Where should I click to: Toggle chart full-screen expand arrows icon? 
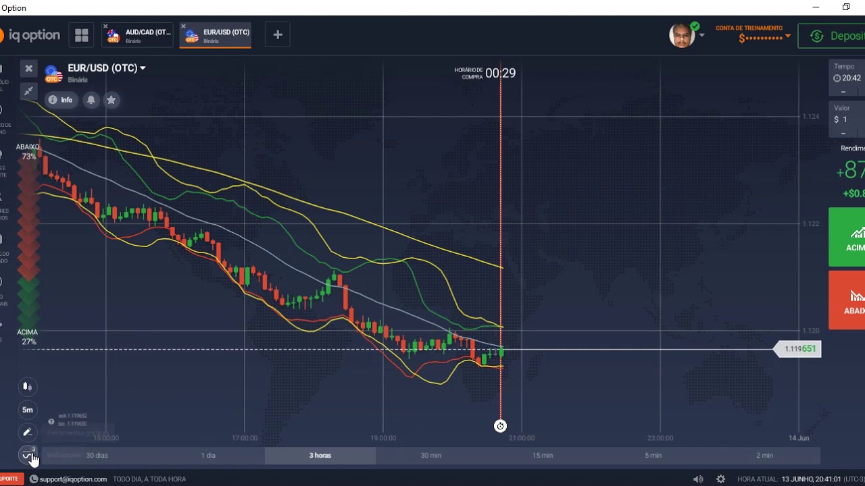click(28, 91)
